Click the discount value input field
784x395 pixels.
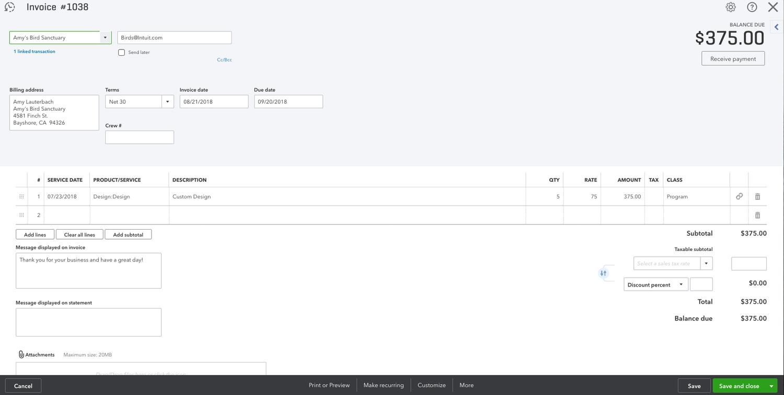tap(701, 284)
